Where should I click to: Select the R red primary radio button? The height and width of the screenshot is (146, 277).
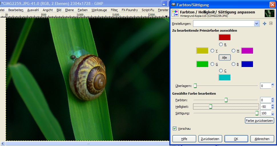click(x=221, y=44)
